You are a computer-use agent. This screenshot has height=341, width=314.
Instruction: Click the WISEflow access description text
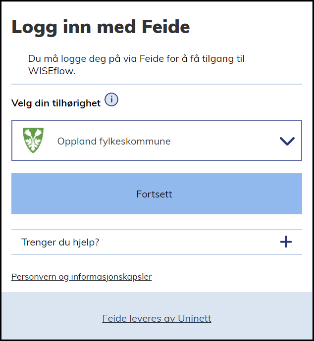point(136,65)
